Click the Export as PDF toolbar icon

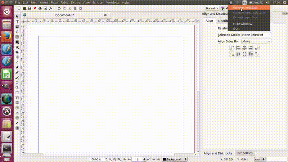(50, 8)
